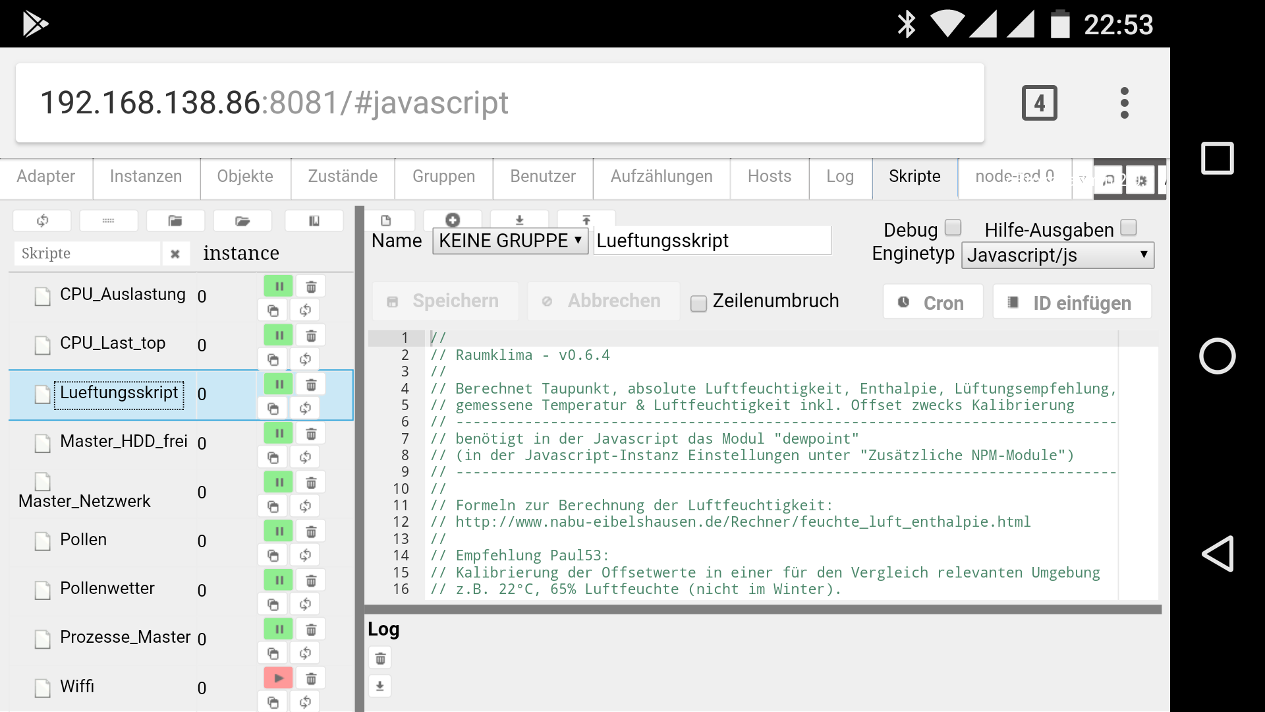This screenshot has width=1265, height=712.
Task: Clear the Log output trash icon
Action: coord(380,658)
